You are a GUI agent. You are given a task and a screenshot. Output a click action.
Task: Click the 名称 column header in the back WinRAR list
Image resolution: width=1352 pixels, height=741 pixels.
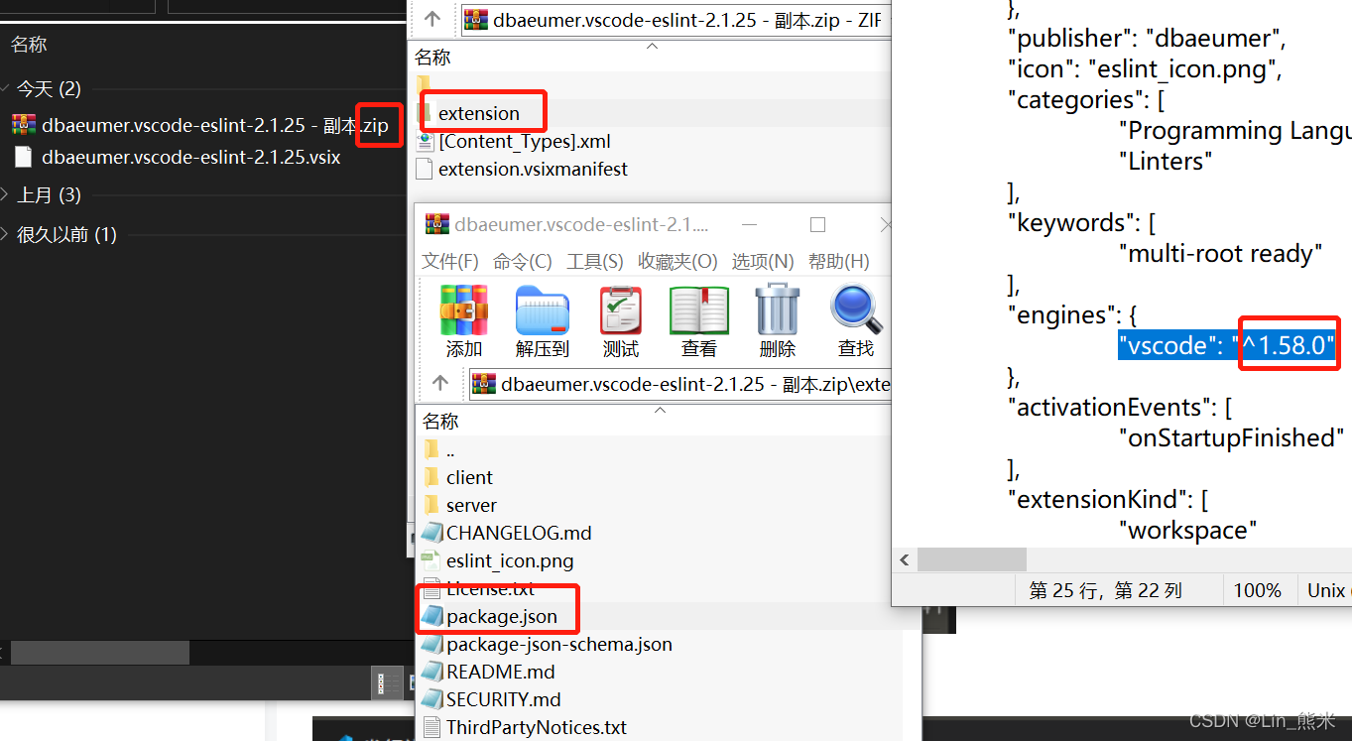pos(432,58)
